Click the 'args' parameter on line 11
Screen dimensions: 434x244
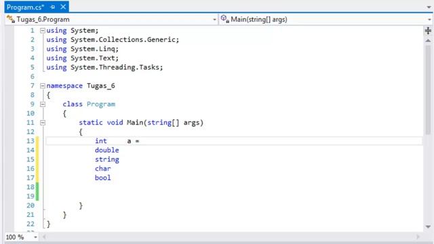coord(191,123)
